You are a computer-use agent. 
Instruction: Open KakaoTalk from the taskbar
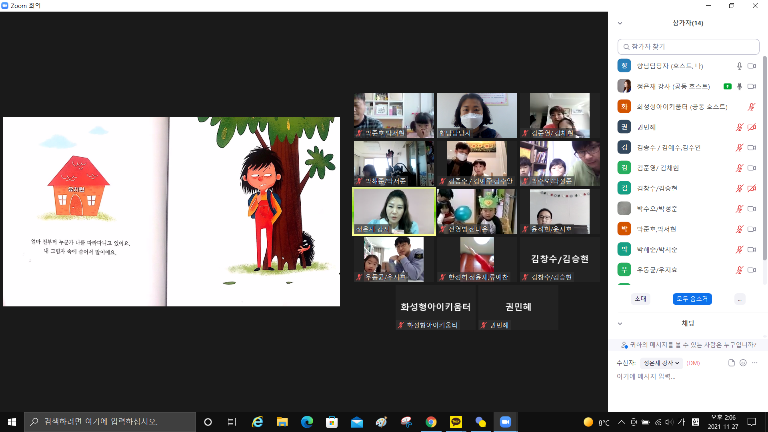456,422
